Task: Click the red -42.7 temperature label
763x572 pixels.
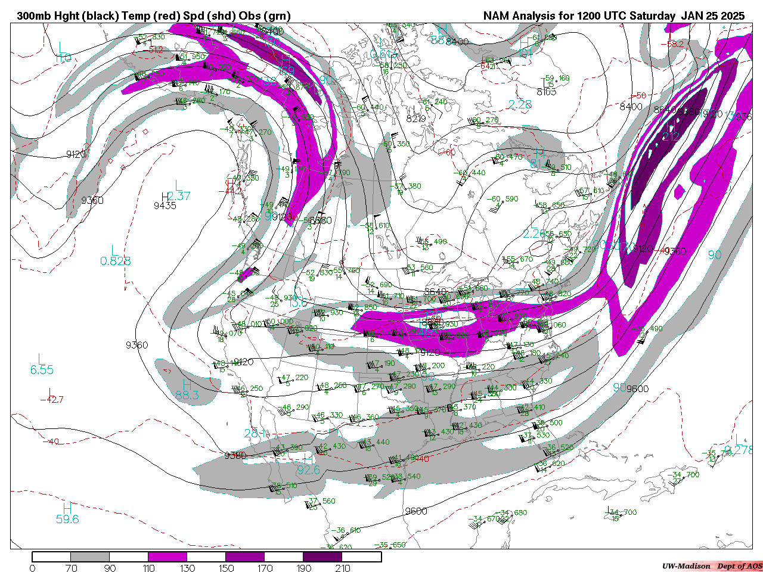Action: click(x=51, y=399)
